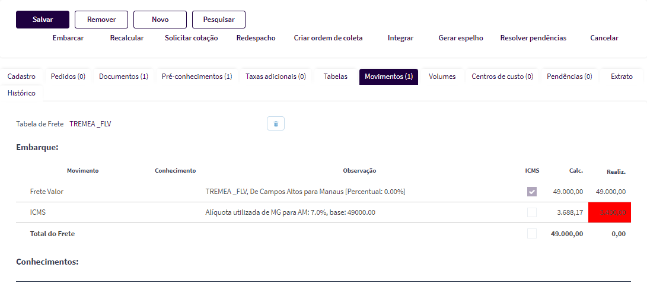Click the Frete Valor Calc. value 49.000,00
The image size is (647, 283).
click(568, 192)
